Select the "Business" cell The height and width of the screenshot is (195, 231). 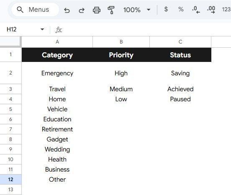pyautogui.click(x=57, y=169)
